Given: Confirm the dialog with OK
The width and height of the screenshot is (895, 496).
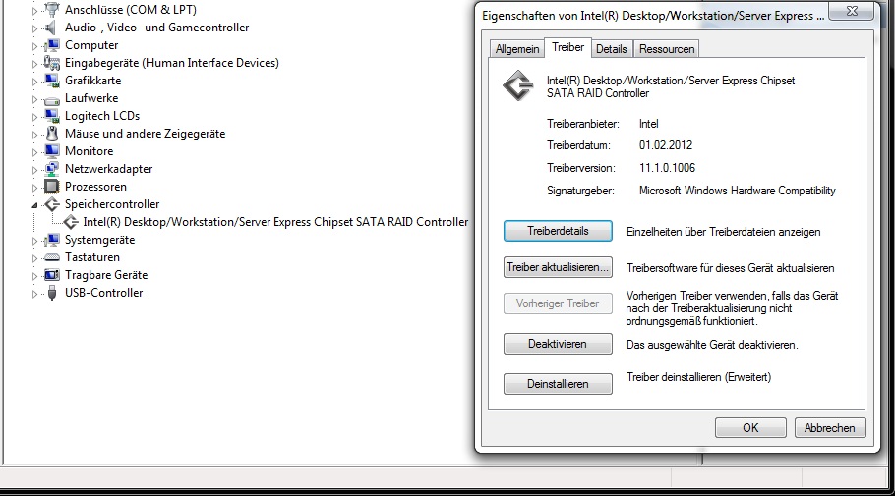Looking at the screenshot, I should click(x=750, y=428).
